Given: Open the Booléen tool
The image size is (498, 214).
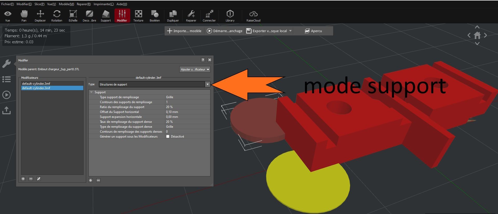Looking at the screenshot, I should (155, 16).
